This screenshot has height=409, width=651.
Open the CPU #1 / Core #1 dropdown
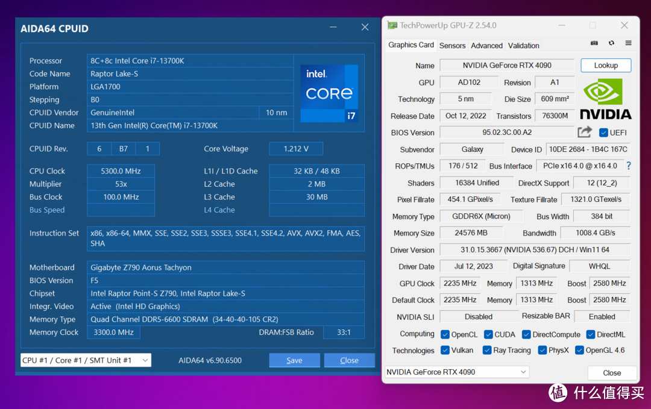coord(86,360)
